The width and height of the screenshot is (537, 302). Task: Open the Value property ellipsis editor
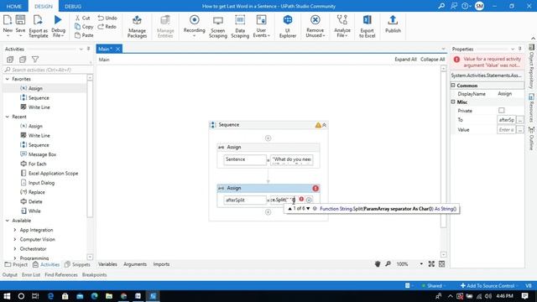[520, 130]
